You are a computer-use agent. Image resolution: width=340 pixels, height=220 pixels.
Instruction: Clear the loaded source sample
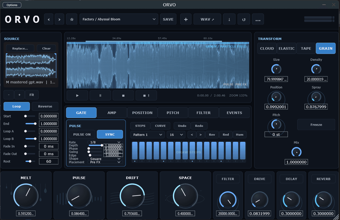pos(46,48)
